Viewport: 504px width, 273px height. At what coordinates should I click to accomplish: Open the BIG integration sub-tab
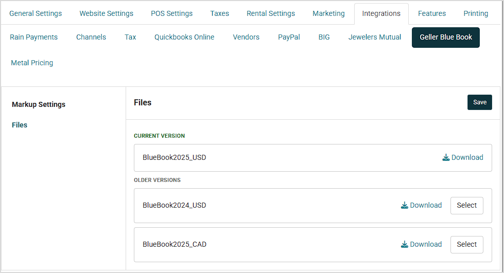(x=324, y=37)
